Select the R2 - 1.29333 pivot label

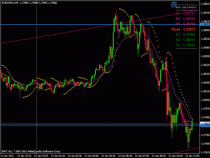click(185, 19)
